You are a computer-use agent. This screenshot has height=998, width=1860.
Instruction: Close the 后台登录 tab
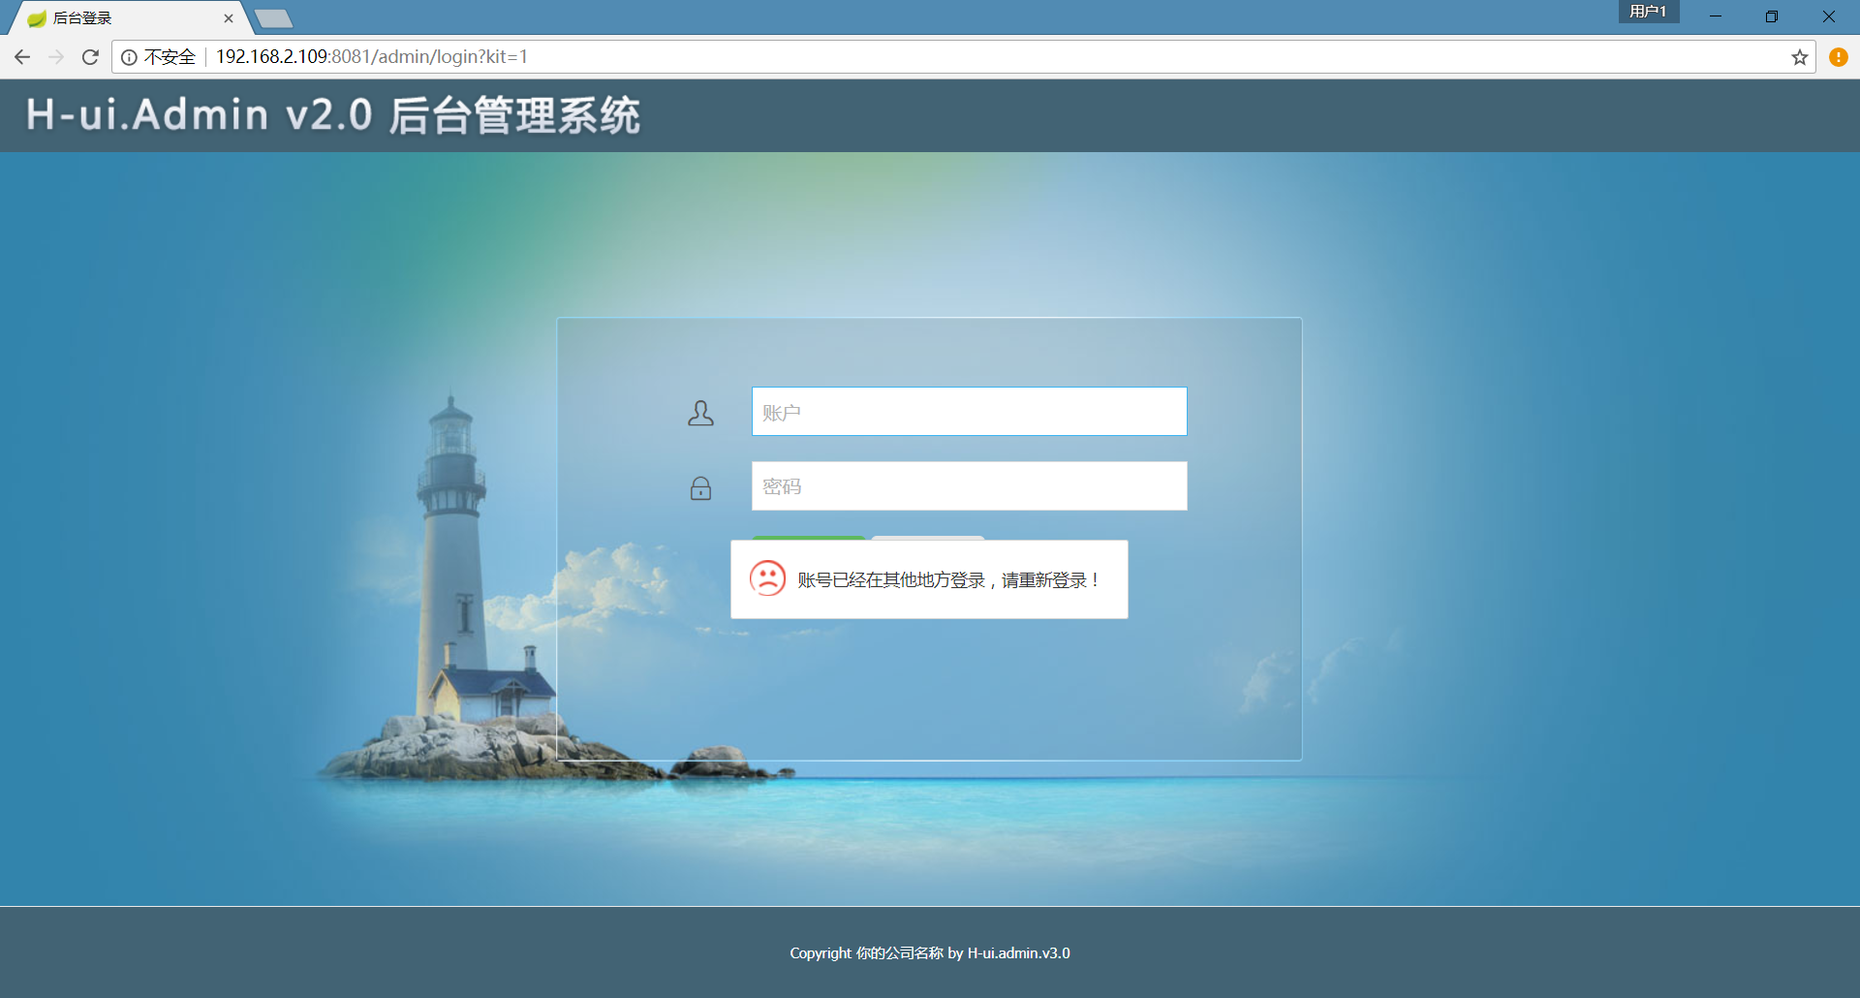pyautogui.click(x=229, y=18)
